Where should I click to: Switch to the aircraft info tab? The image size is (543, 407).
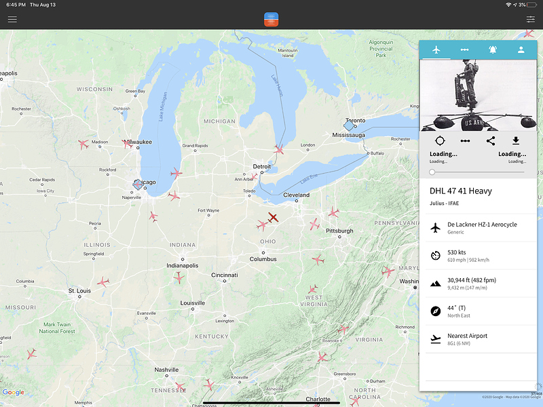[x=436, y=50]
